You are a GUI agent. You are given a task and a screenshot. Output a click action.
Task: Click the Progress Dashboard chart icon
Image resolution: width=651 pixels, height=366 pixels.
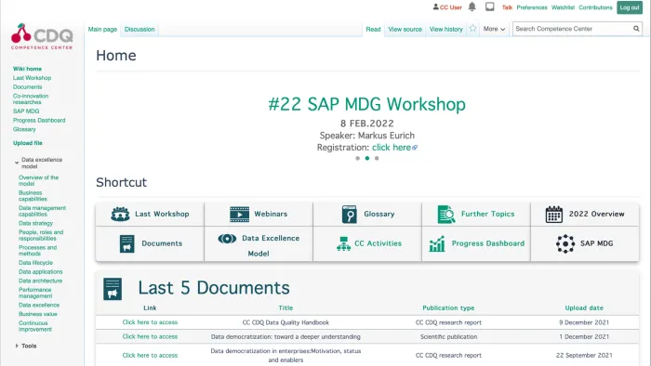pyautogui.click(x=437, y=243)
